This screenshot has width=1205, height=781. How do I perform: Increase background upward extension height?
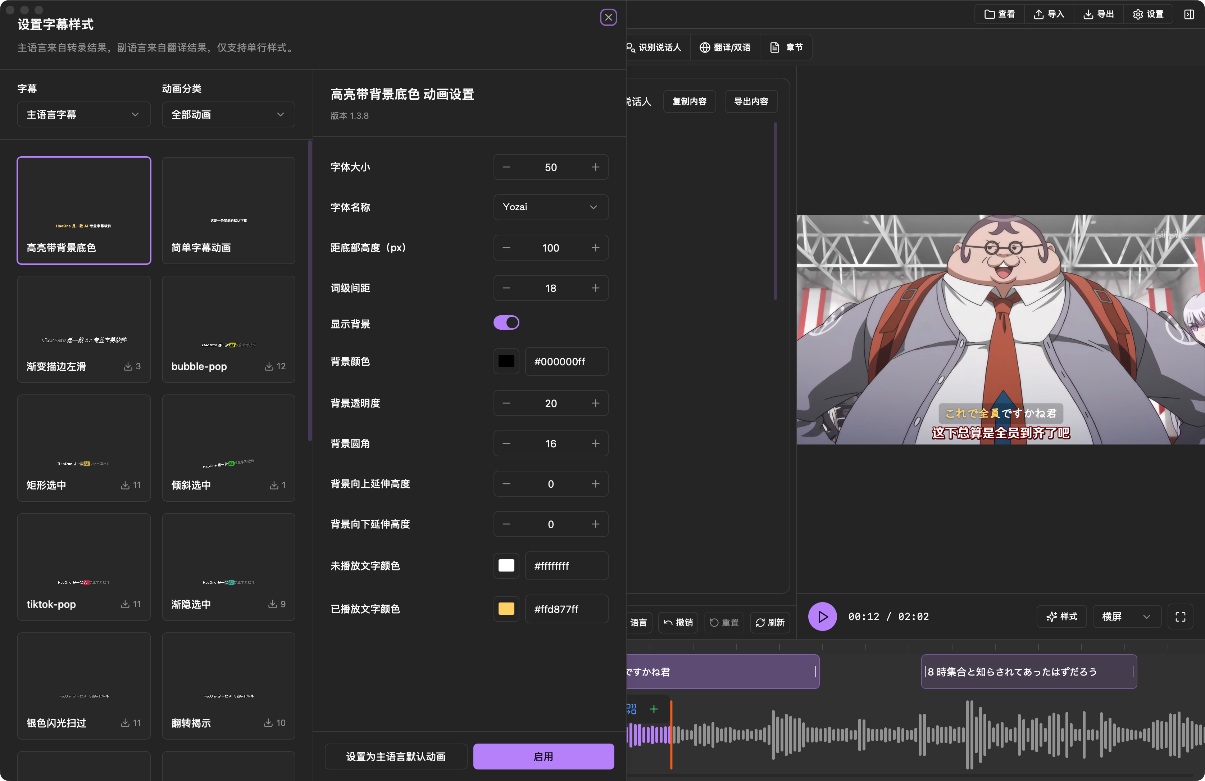(595, 484)
